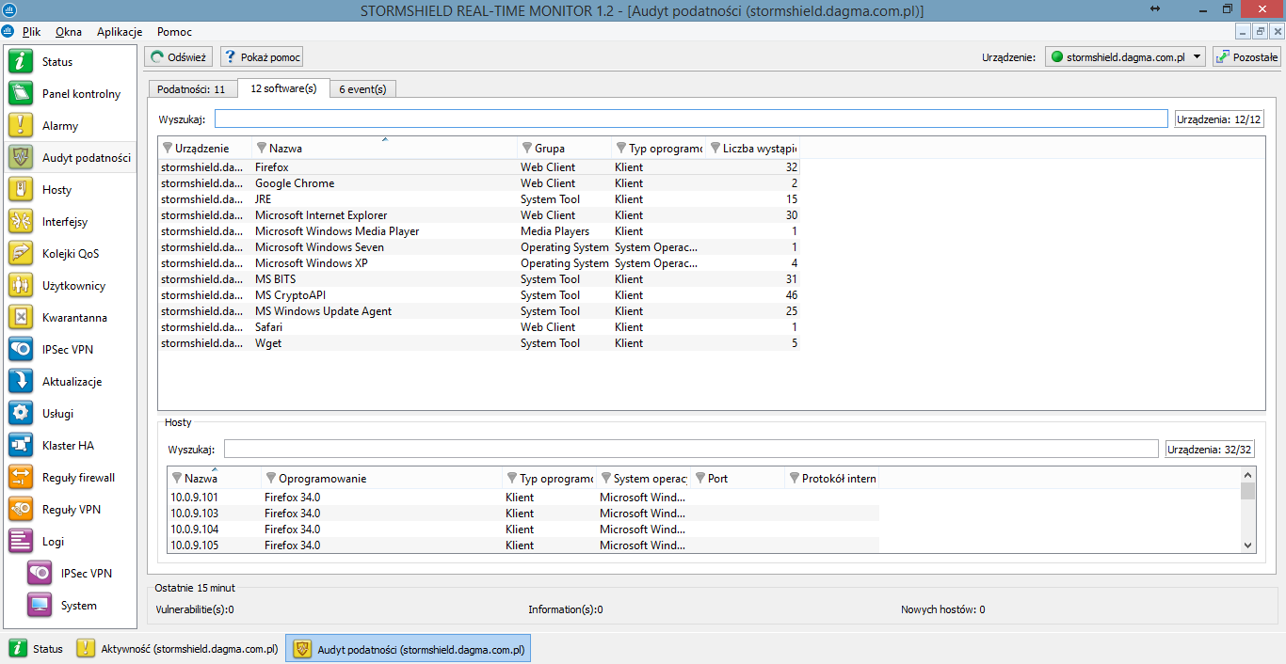
Task: Select host 10.0.9.103 row
Action: point(523,514)
